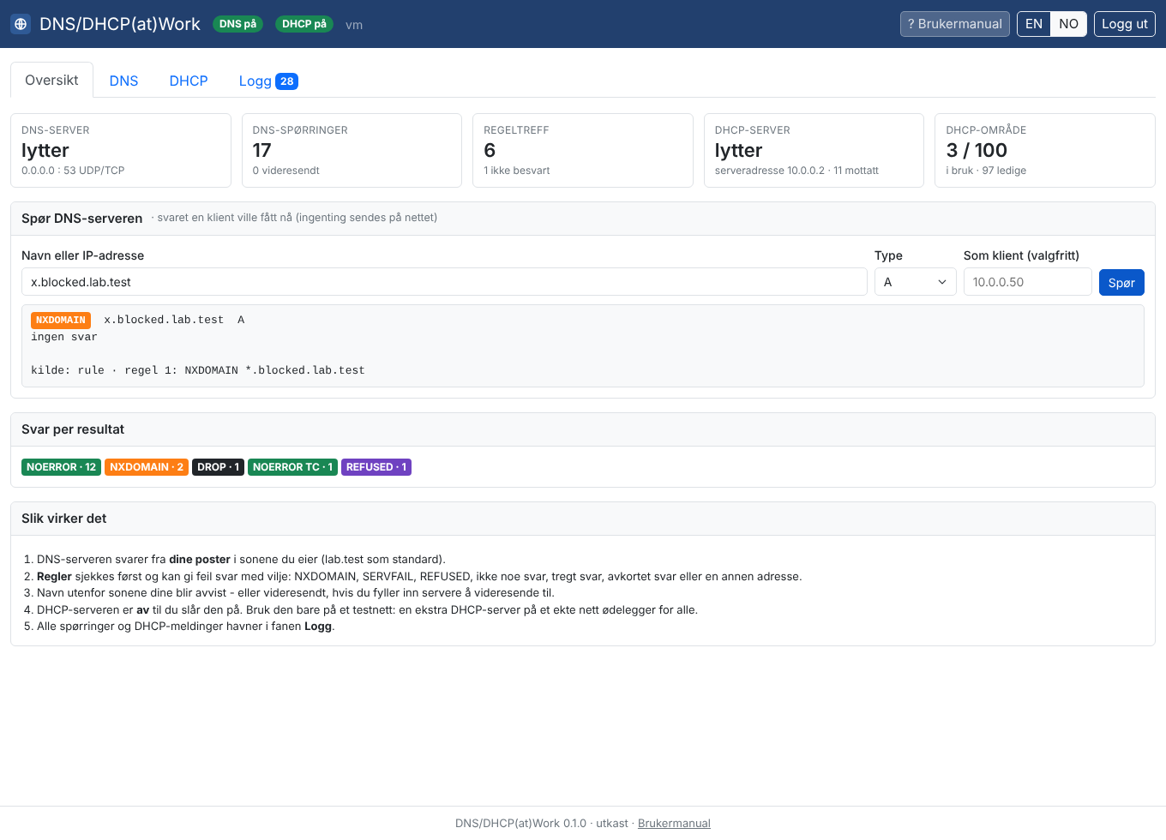Switch to the Logg tab

[x=268, y=81]
